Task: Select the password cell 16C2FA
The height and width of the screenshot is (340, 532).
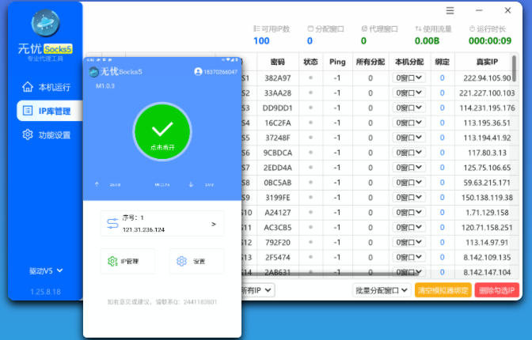Action: coord(278,123)
